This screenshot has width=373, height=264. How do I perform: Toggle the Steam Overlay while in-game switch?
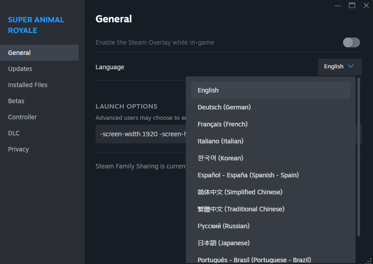pos(351,42)
